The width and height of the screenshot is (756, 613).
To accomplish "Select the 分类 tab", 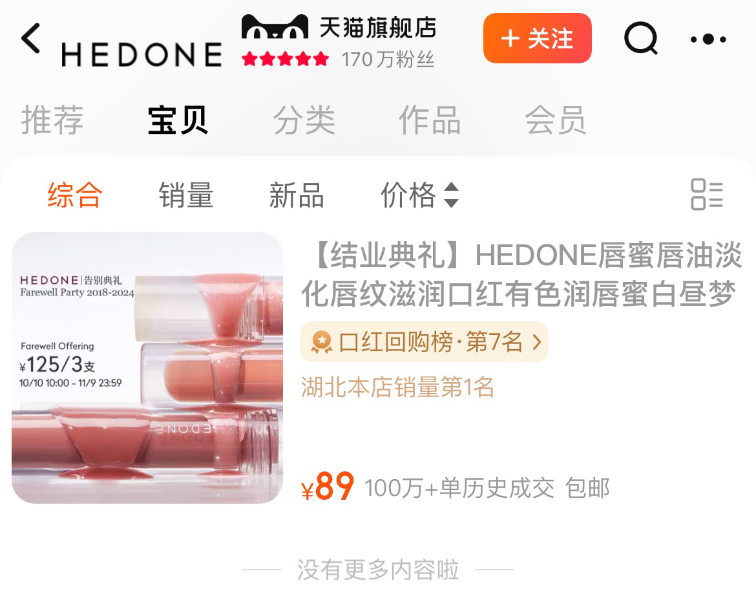I will pyautogui.click(x=304, y=120).
